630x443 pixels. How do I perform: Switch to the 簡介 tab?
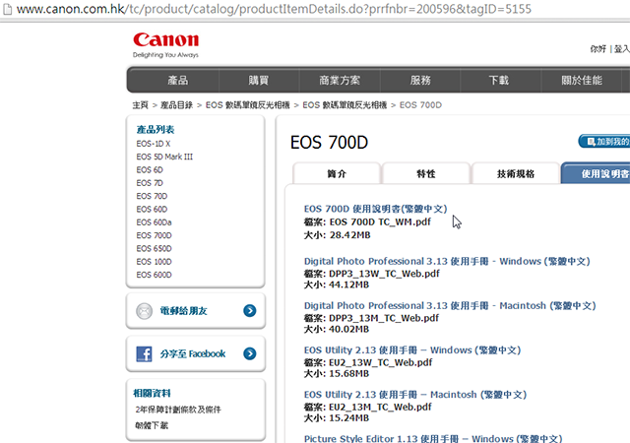337,173
